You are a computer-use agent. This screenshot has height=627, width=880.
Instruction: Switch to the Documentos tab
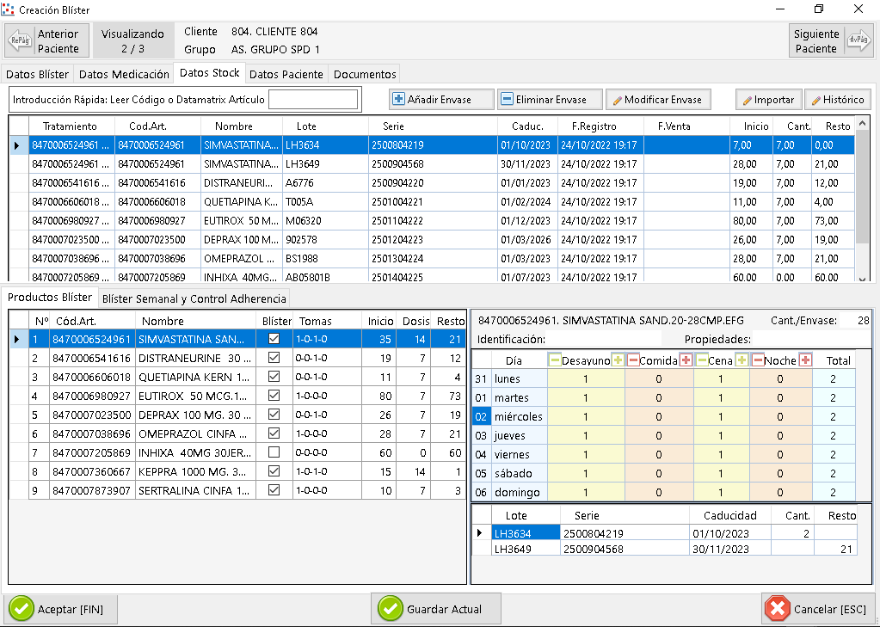365,74
